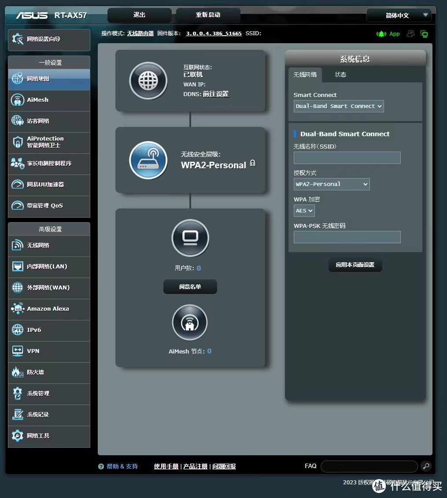Click the 带宽管理 QoS gauge icon
This screenshot has height=498, width=447.
point(18,205)
